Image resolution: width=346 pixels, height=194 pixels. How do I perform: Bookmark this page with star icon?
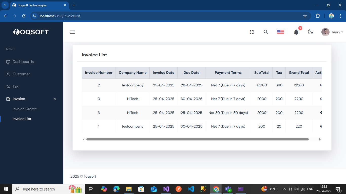tap(305, 16)
